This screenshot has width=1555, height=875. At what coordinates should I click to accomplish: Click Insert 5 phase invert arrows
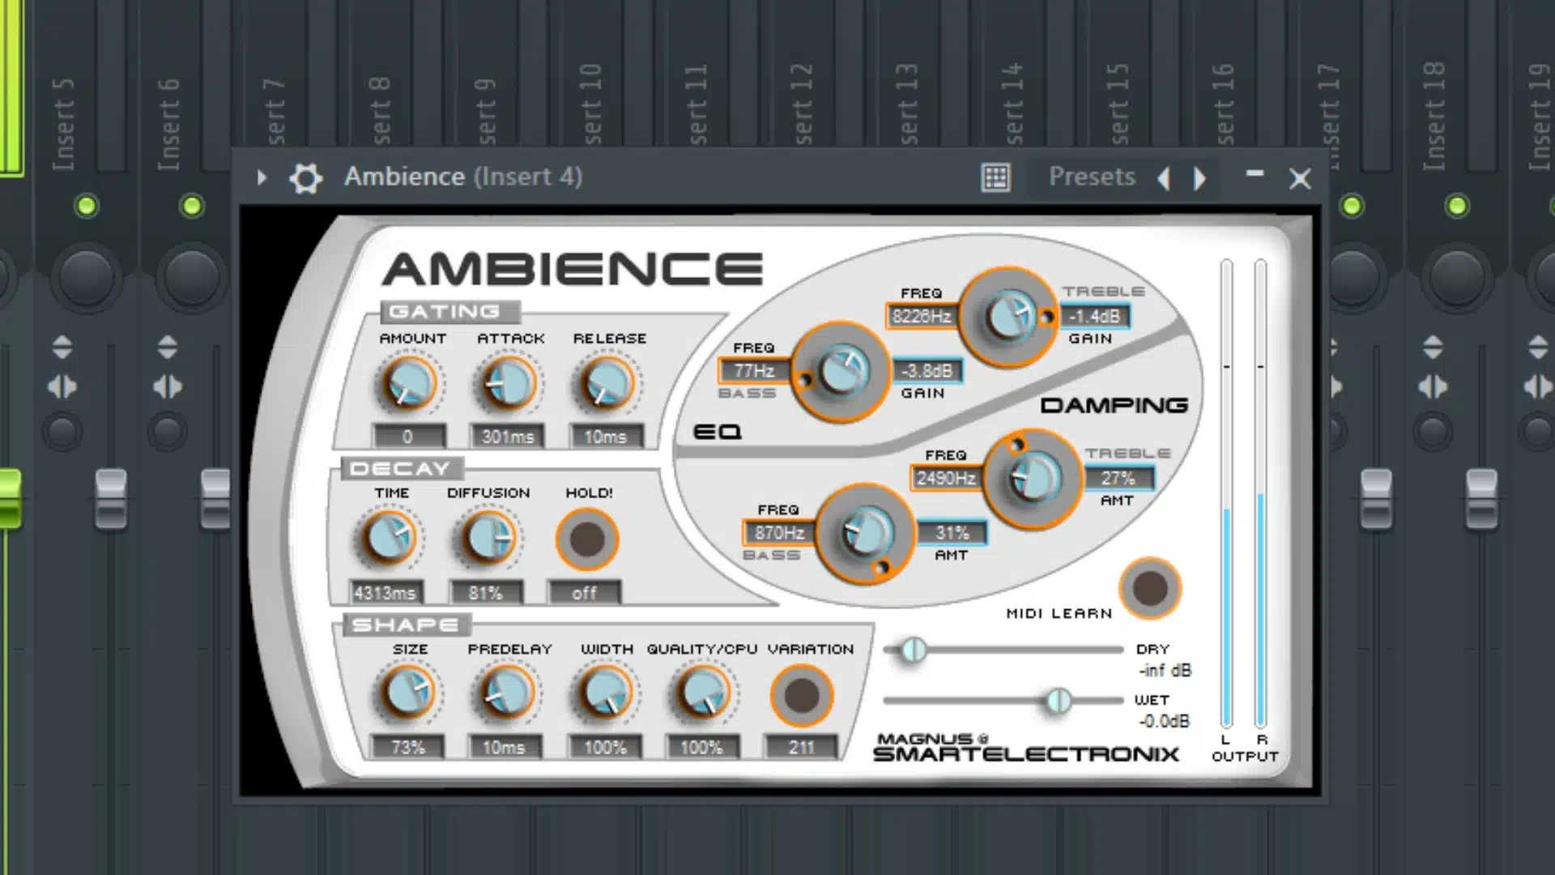click(62, 347)
